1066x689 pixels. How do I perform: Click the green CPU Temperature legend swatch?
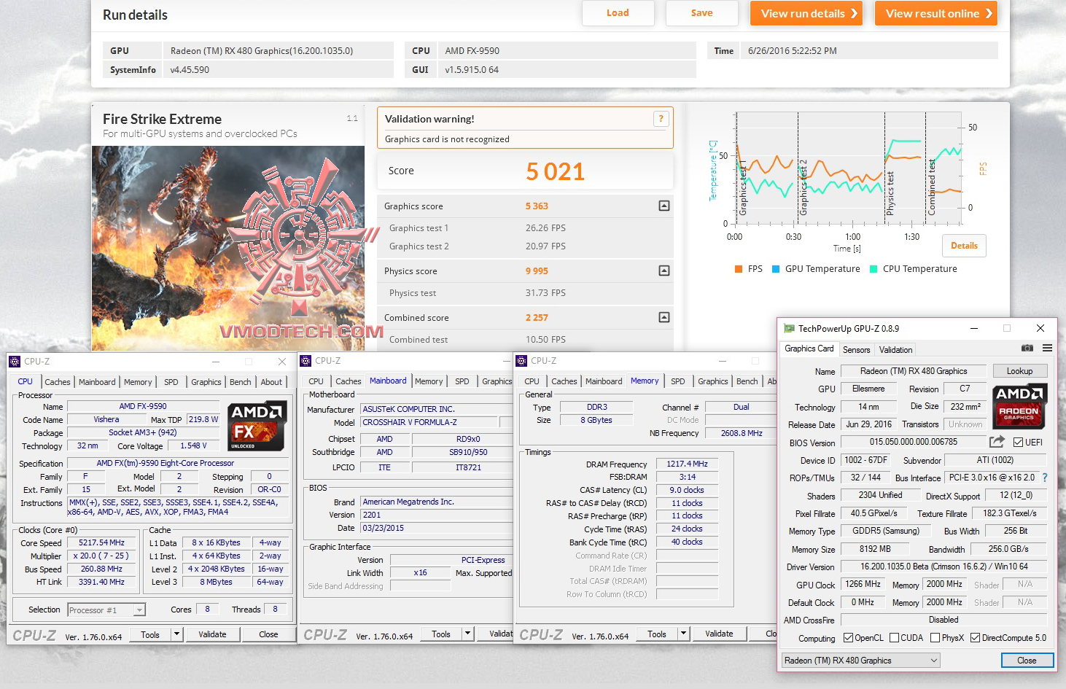[874, 269]
